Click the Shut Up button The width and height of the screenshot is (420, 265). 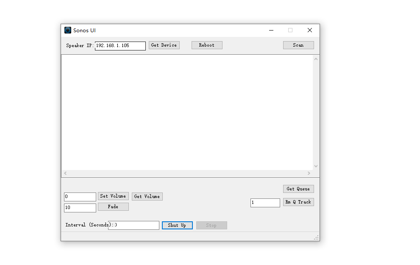(x=177, y=225)
